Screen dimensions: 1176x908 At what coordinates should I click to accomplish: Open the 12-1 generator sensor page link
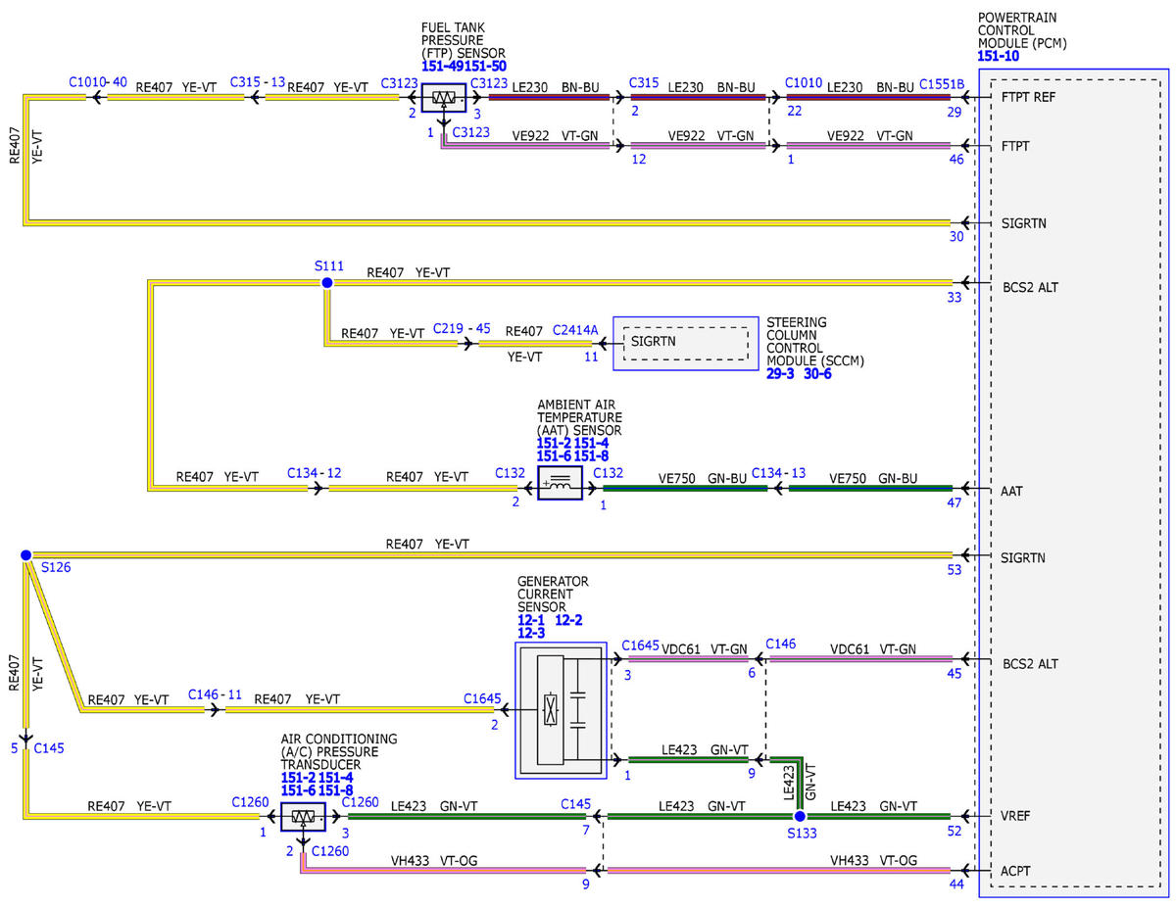pos(531,620)
